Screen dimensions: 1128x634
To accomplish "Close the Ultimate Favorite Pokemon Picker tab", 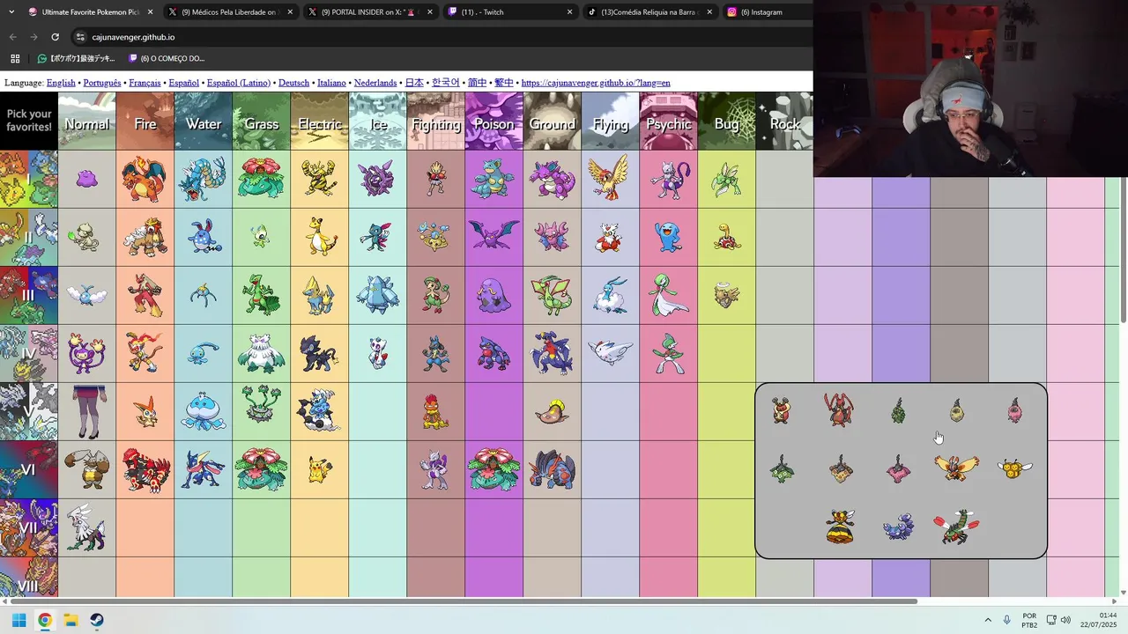I will click(x=150, y=12).
